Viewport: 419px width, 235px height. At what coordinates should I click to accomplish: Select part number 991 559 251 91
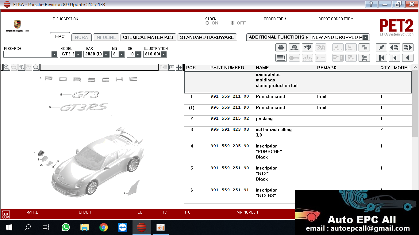pos(230,190)
